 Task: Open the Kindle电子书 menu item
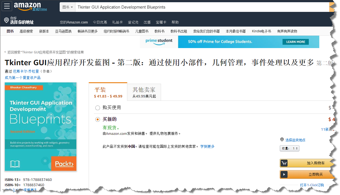pos(261,31)
